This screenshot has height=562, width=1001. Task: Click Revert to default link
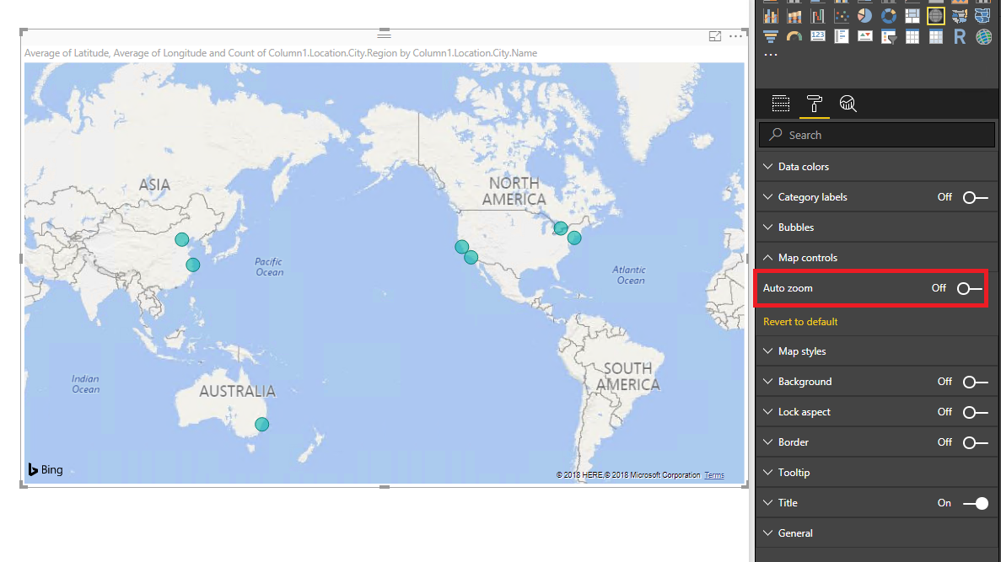click(800, 322)
